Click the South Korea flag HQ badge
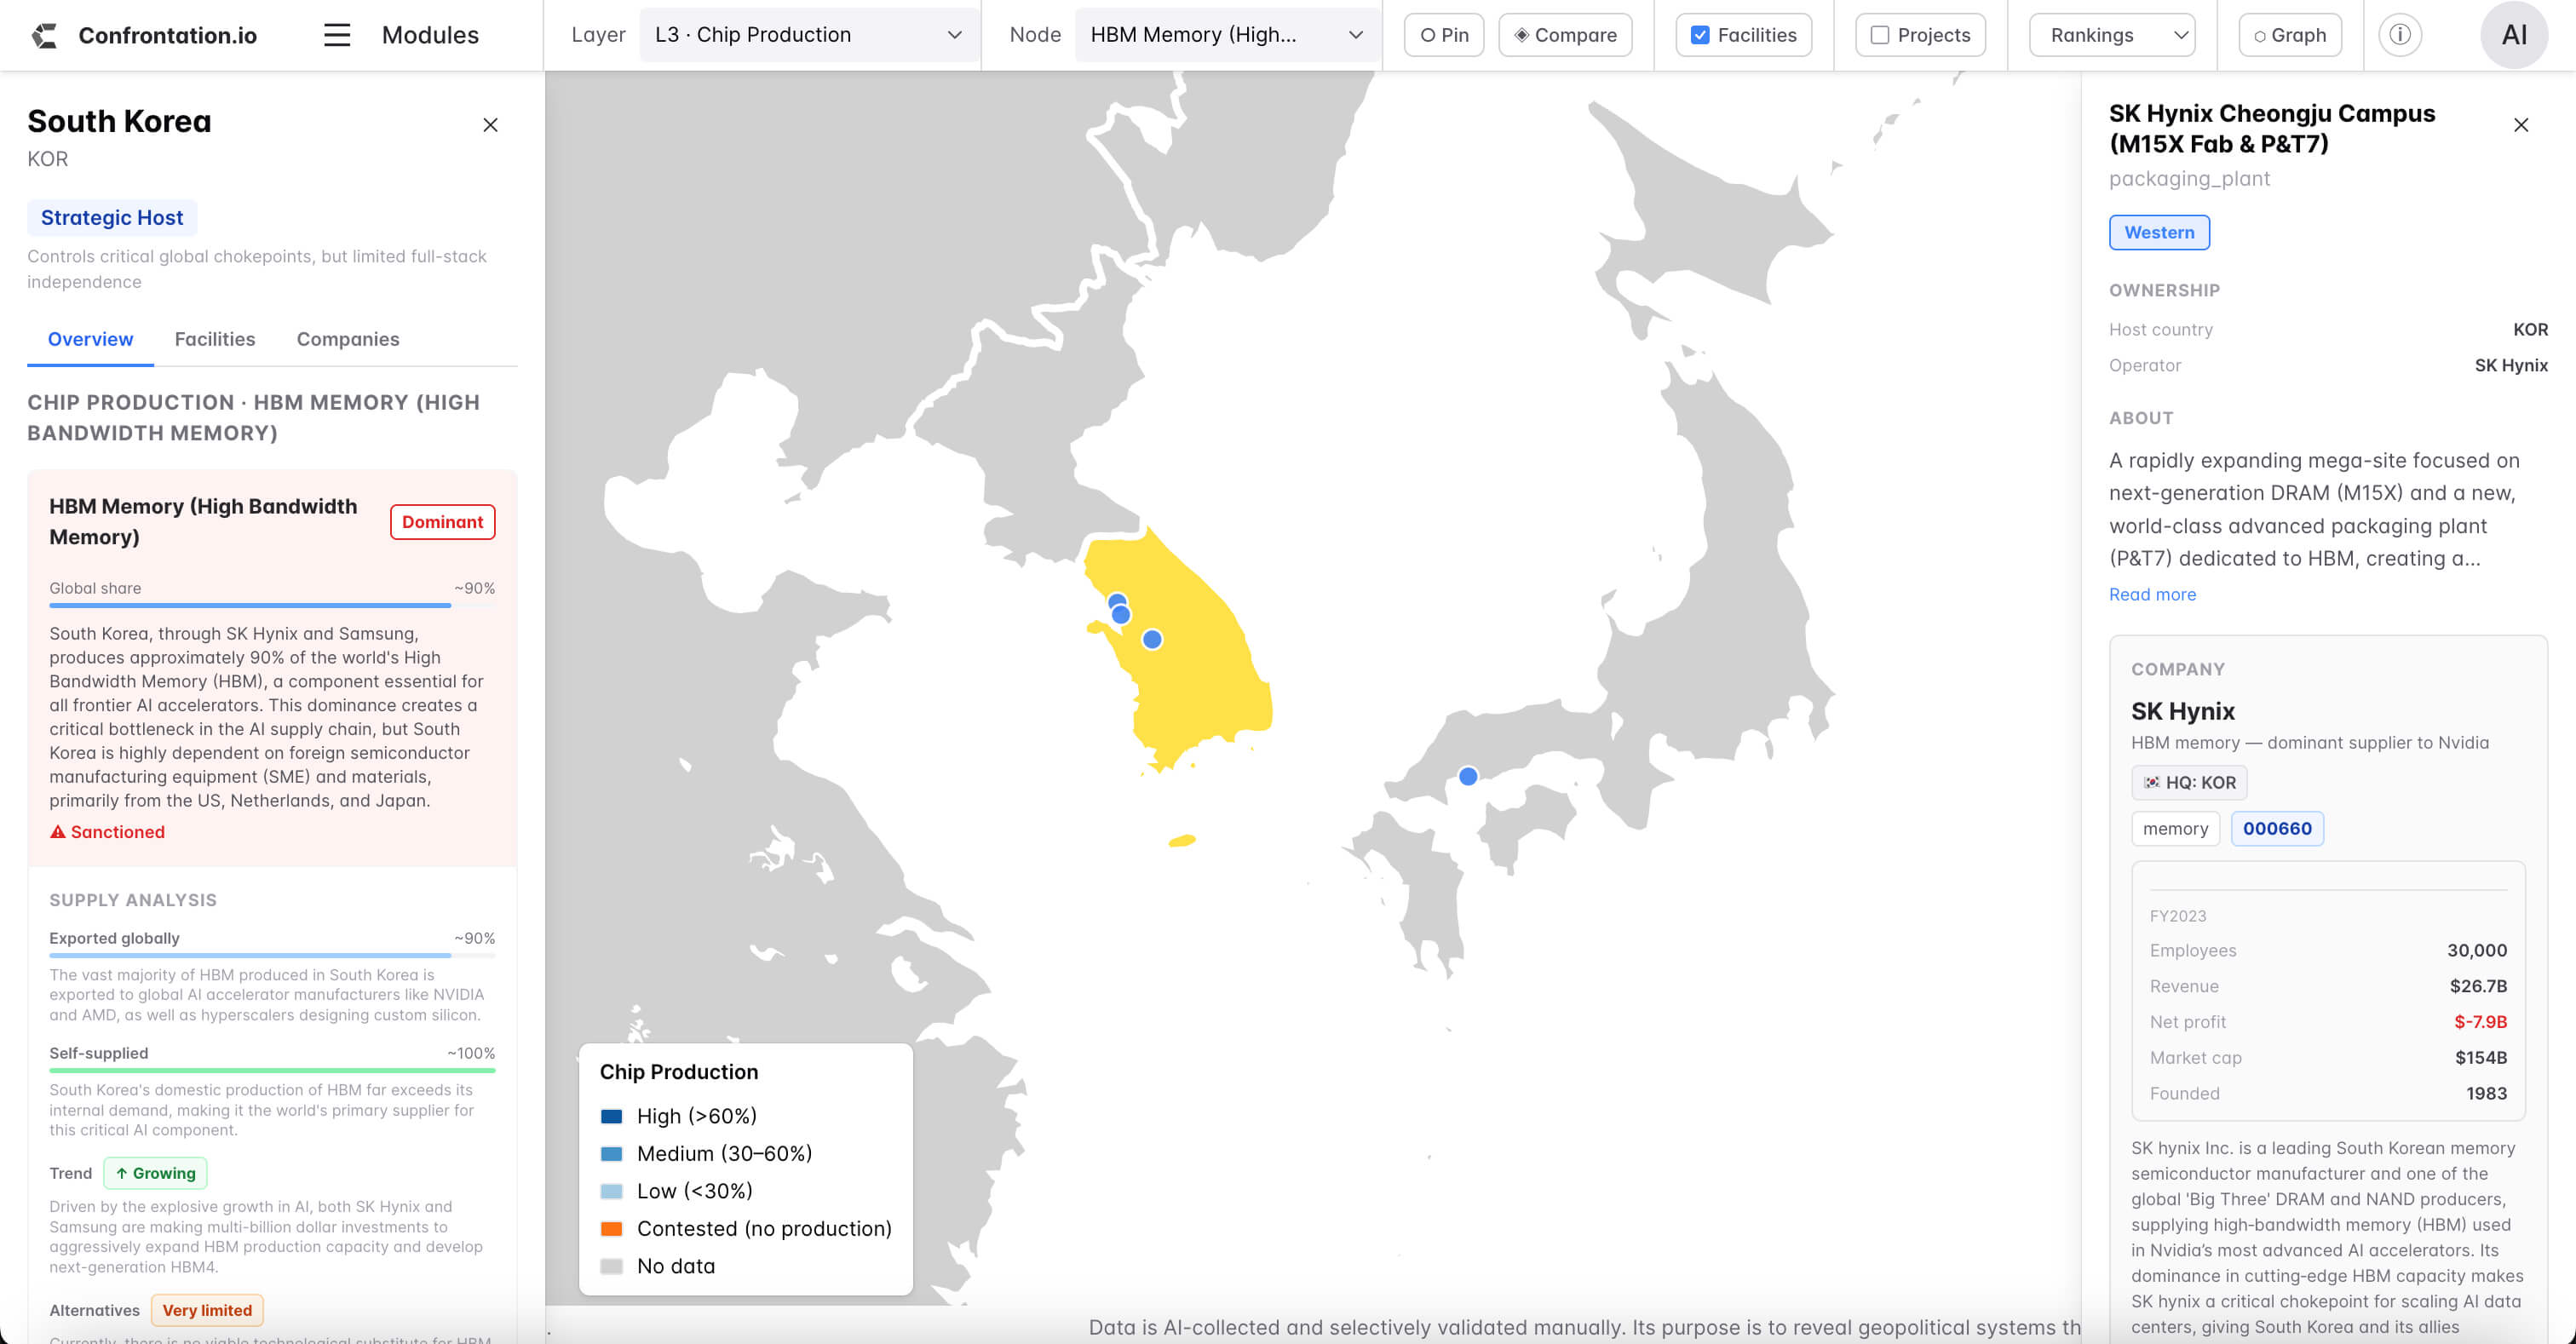This screenshot has height=1344, width=2576. 2189,783
